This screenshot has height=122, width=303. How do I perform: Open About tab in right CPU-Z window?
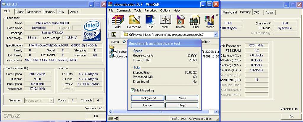point(269,12)
